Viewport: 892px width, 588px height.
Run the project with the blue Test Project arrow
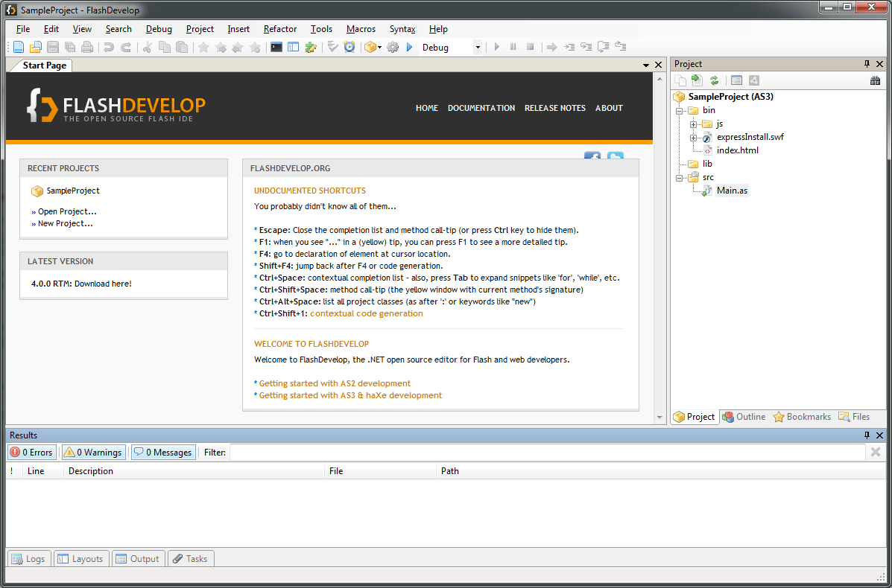coord(410,47)
